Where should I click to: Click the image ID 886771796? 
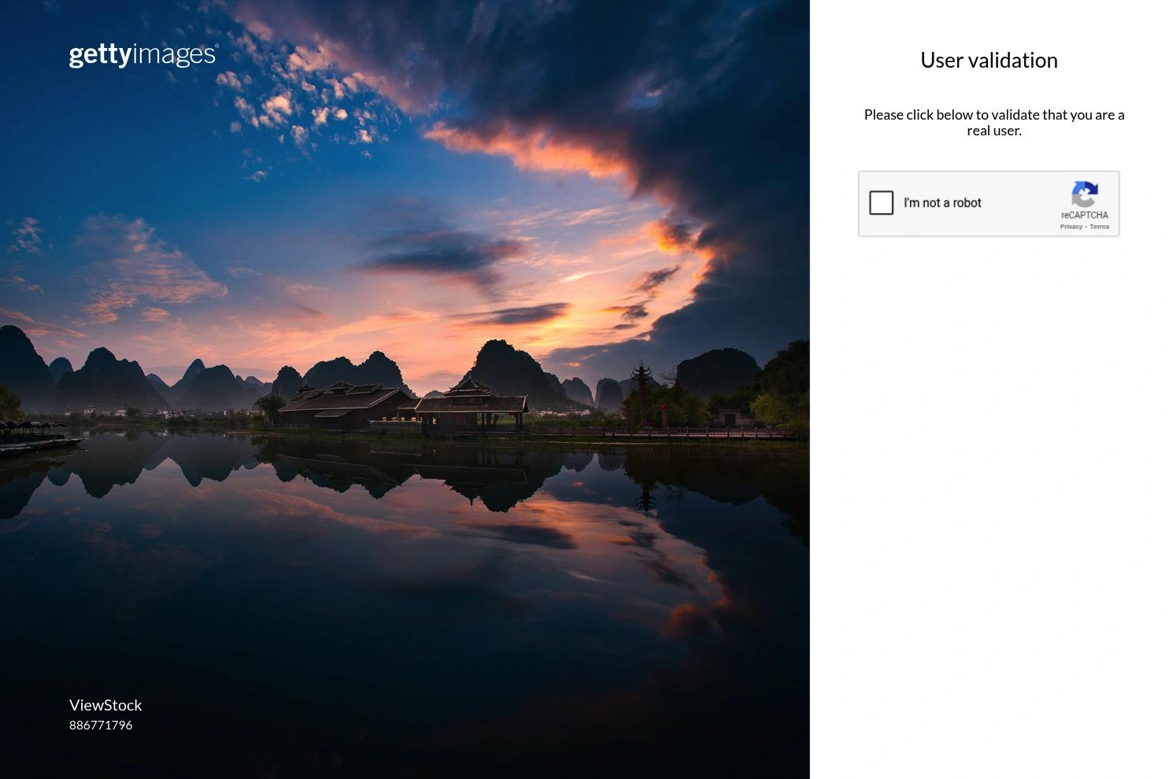(101, 725)
